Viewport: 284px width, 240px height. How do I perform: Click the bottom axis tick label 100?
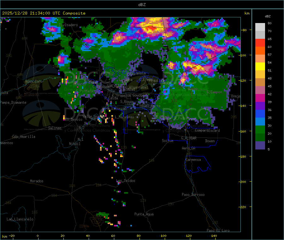(x=163, y=236)
